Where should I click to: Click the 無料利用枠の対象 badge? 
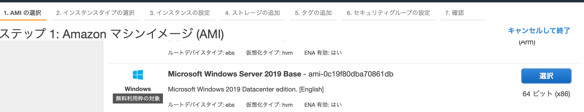click(x=138, y=98)
